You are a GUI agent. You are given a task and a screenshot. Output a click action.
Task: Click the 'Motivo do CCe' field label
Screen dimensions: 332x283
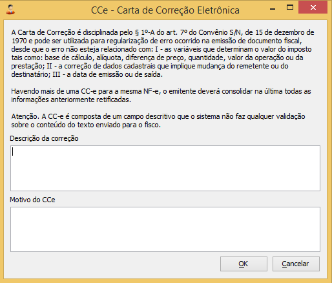coord(32,200)
